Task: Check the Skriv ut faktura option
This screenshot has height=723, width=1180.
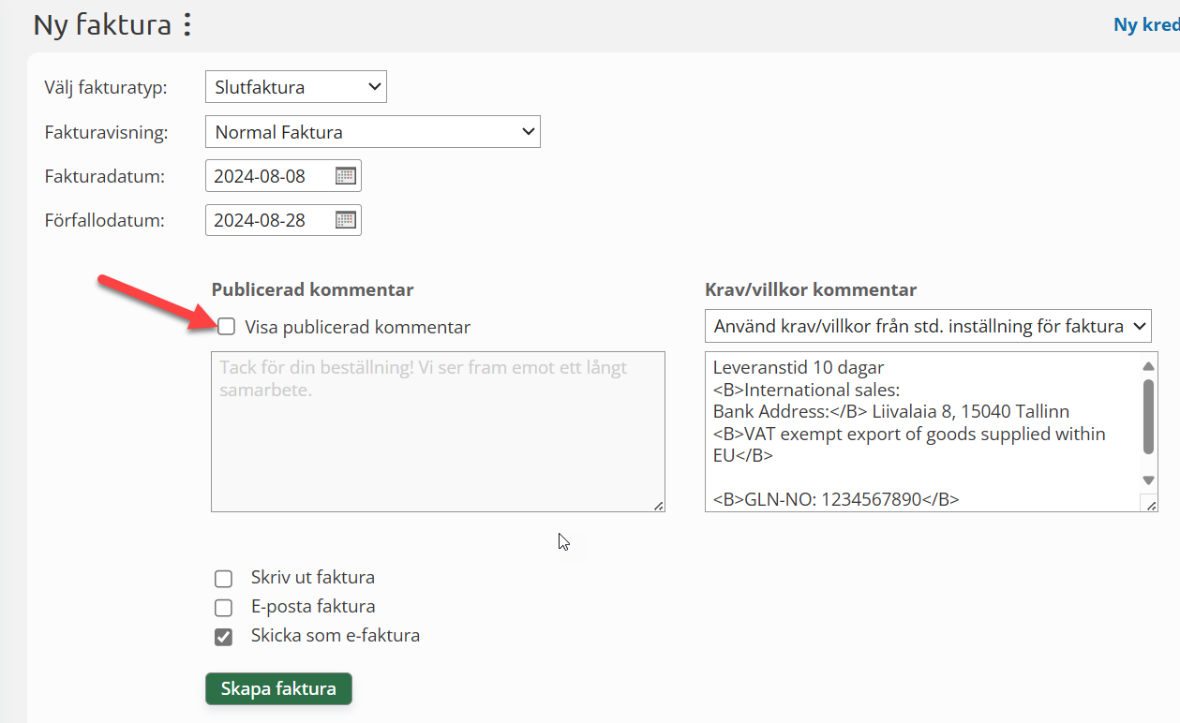Action: coord(223,578)
